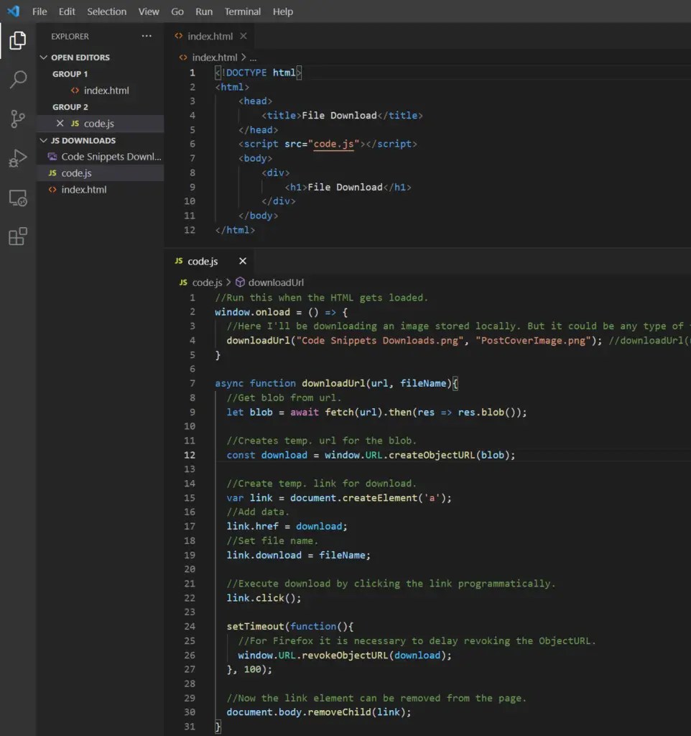Click HTML icon in the index.html breadcrumb
The height and width of the screenshot is (736, 691).
pos(183,57)
